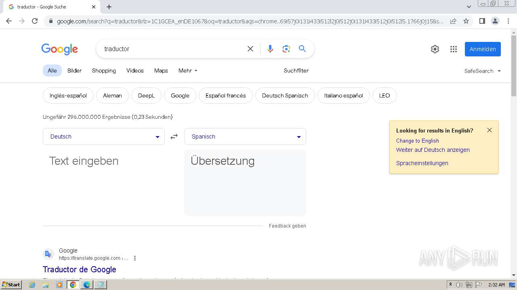Bookmark this page with star icon

click(x=466, y=21)
